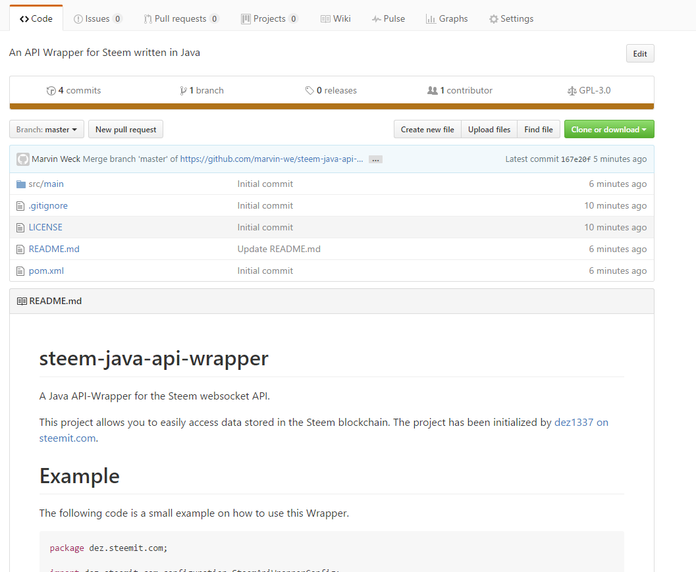Click the commits clock icon
The image size is (696, 572).
click(x=51, y=91)
